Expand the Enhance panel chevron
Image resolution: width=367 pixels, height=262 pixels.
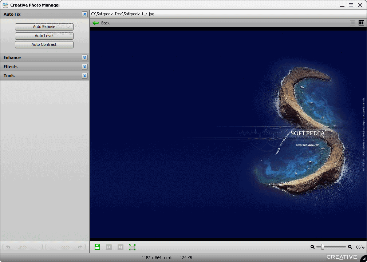[x=85, y=57]
